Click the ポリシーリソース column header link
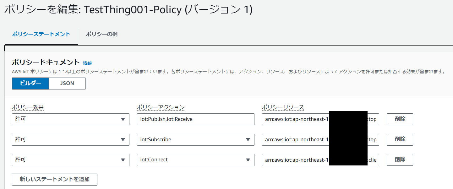 [x=283, y=107]
